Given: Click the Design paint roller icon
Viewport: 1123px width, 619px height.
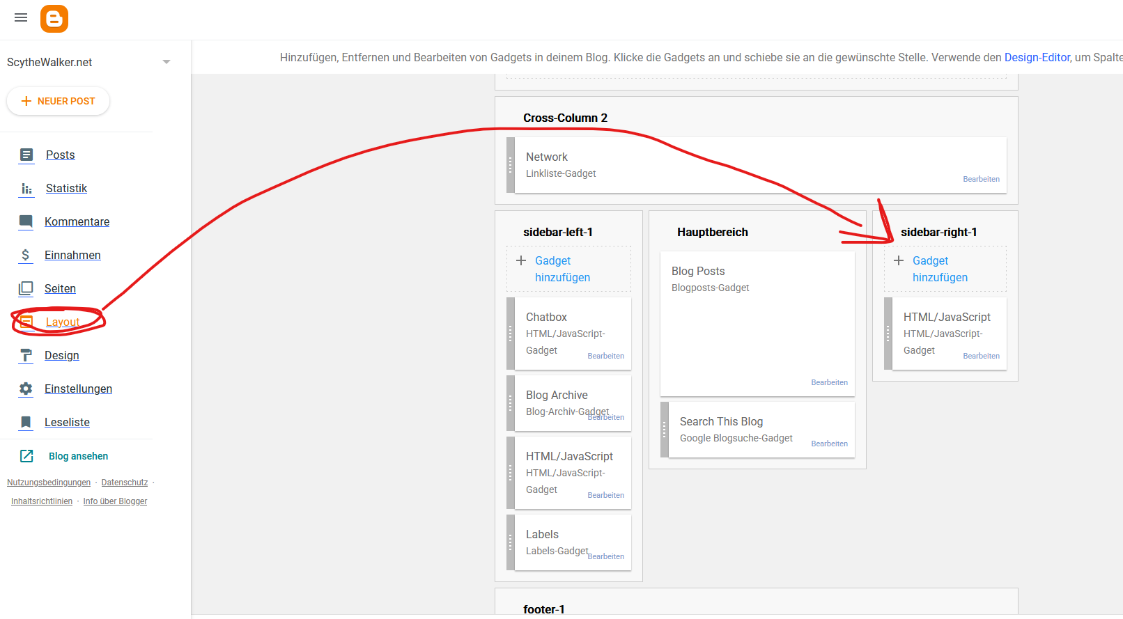Looking at the screenshot, I should point(26,355).
